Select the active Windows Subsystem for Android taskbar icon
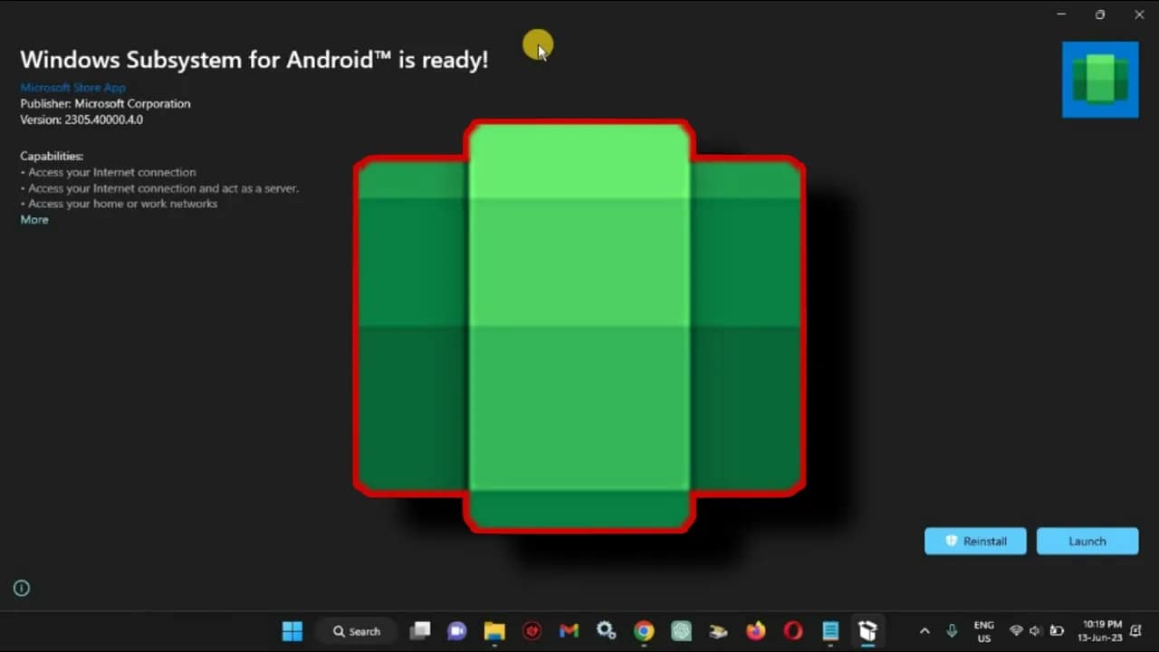This screenshot has height=652, width=1159. click(867, 630)
